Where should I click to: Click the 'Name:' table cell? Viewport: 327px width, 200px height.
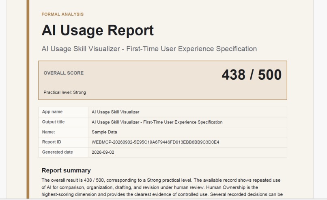[x=63, y=132]
